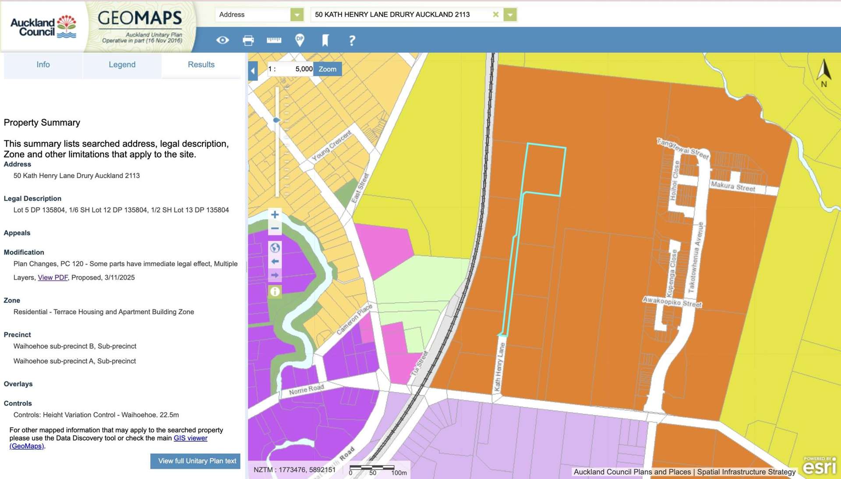Viewport: 841px width, 479px height.
Task: Click the map info identify icon
Action: tap(275, 291)
